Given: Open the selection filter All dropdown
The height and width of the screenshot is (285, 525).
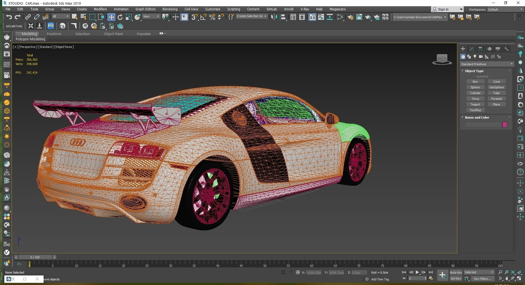Looking at the screenshot, I should coord(61,17).
